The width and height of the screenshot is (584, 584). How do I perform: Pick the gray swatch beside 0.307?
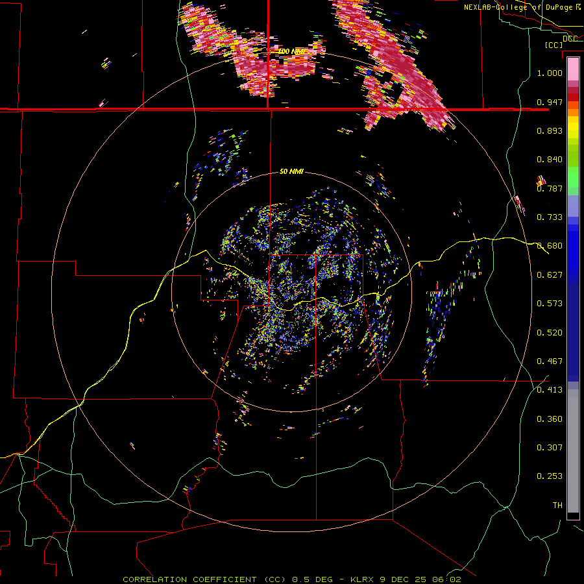[573, 451]
